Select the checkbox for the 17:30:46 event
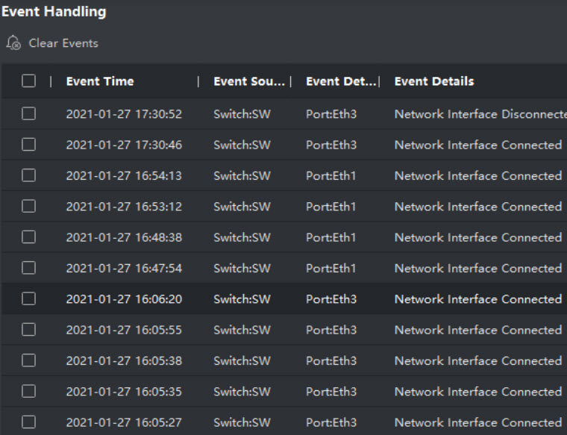Viewport: 567px width, 435px height. (28, 145)
